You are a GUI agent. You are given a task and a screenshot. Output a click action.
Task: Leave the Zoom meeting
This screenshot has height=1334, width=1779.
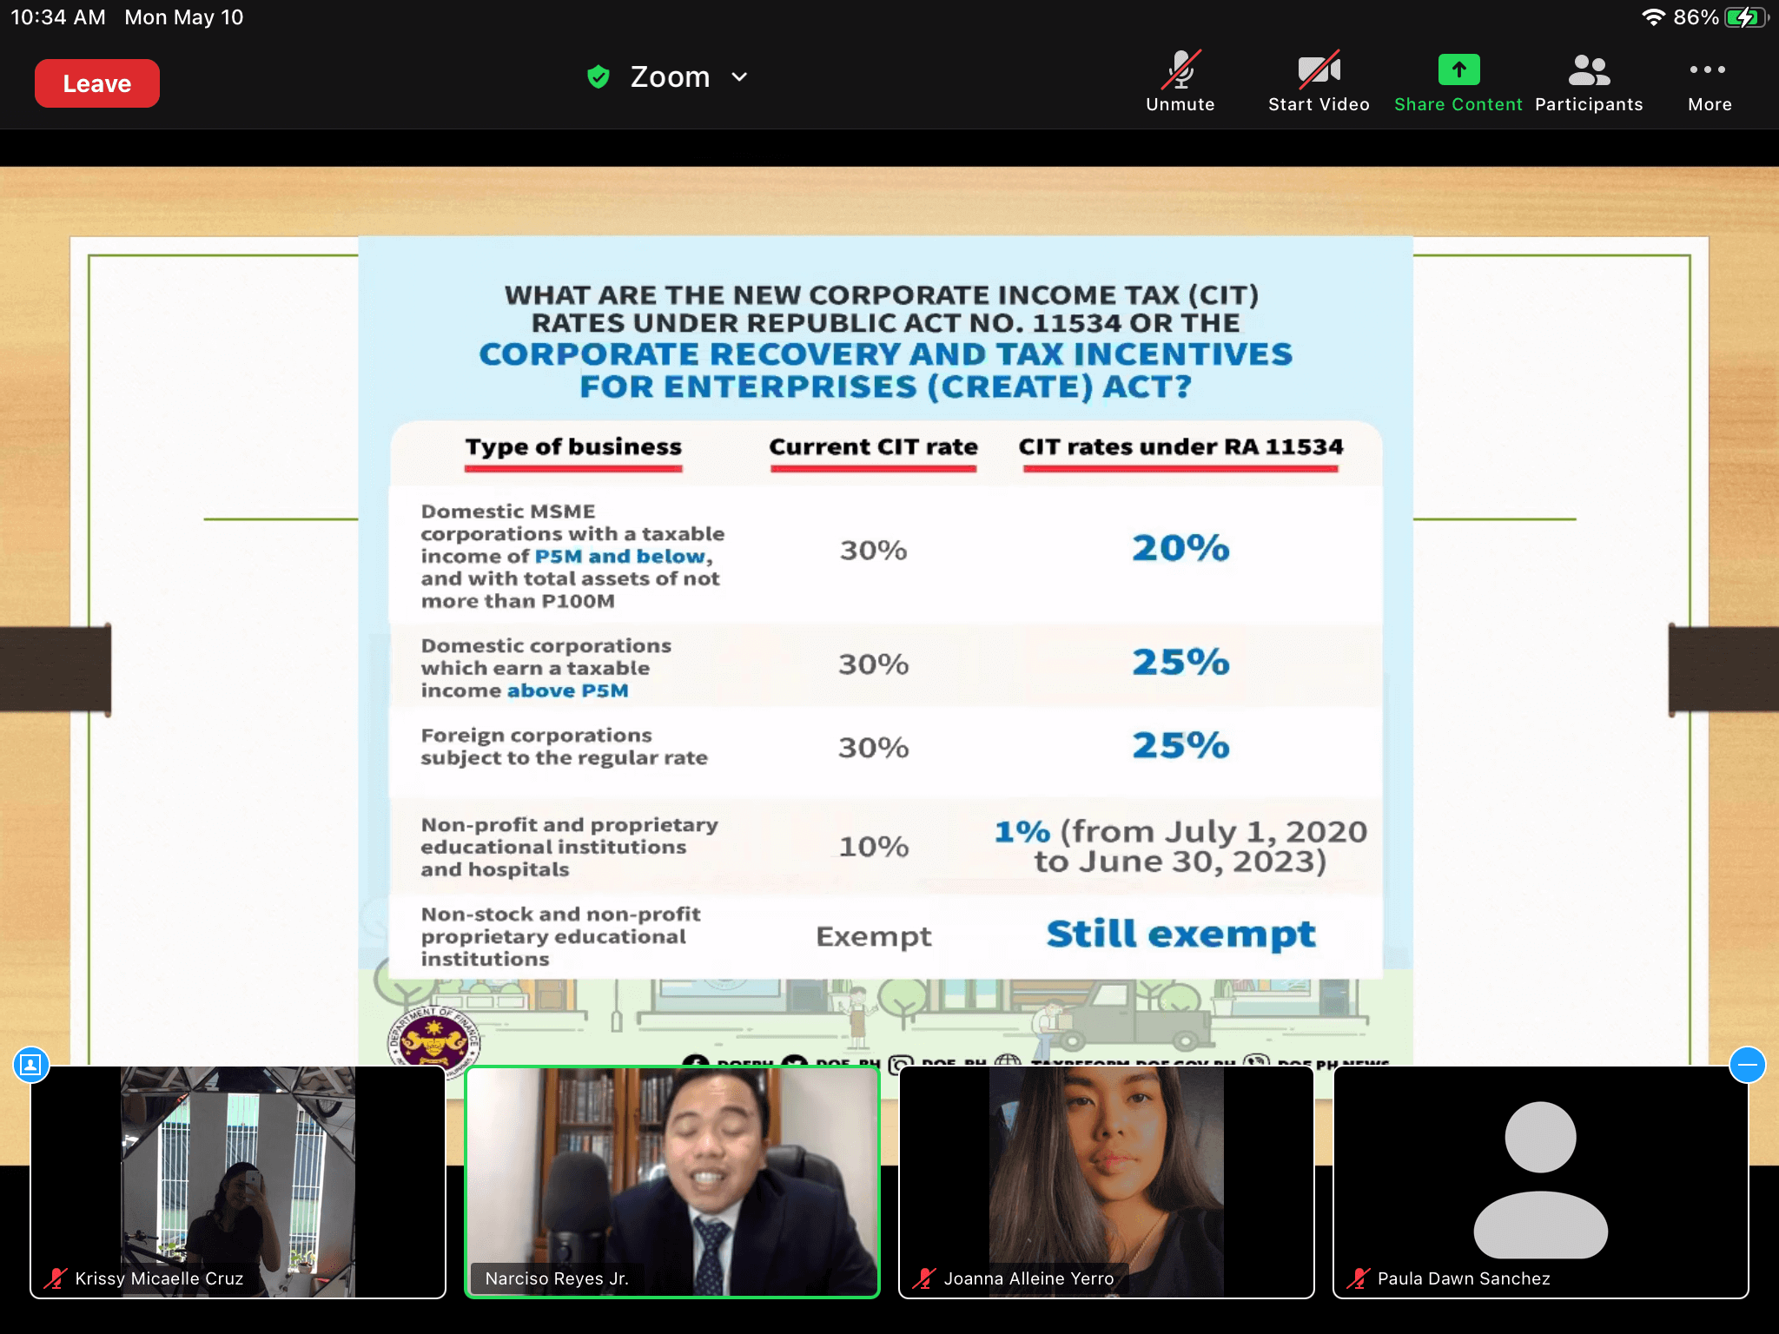tap(96, 83)
